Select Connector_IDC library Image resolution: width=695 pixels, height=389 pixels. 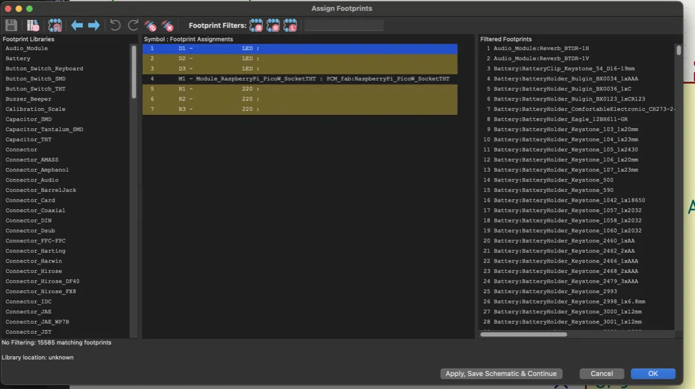point(29,301)
